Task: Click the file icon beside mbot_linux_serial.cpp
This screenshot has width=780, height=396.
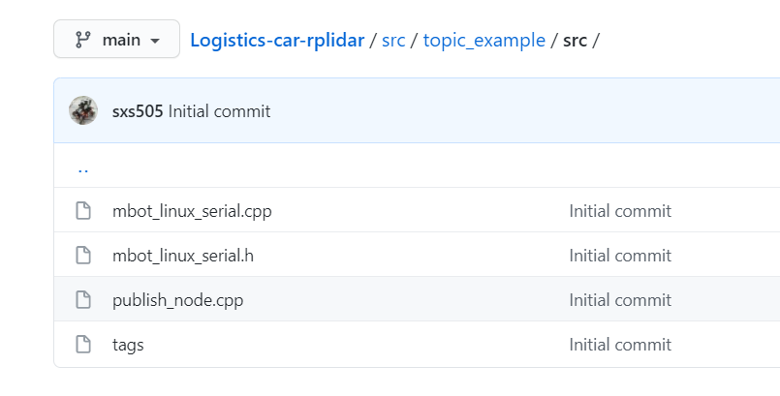Action: (x=83, y=211)
